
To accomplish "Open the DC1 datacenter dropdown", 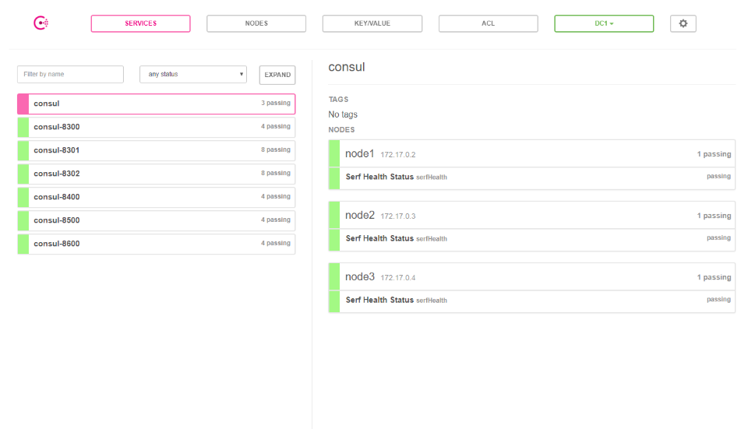I will click(x=604, y=23).
